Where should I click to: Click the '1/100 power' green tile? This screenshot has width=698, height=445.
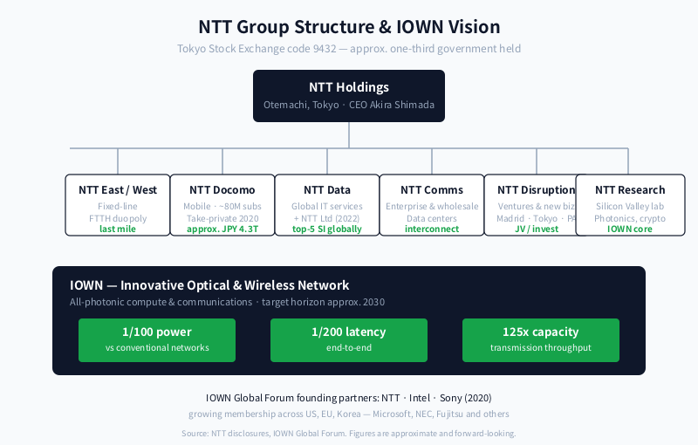click(157, 340)
